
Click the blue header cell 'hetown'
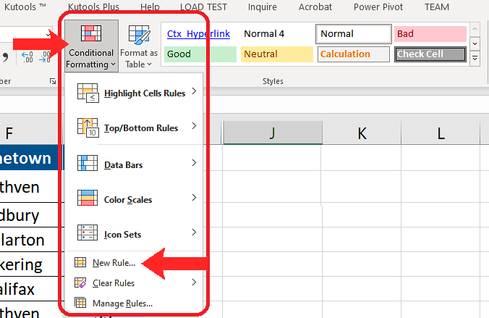click(x=30, y=158)
